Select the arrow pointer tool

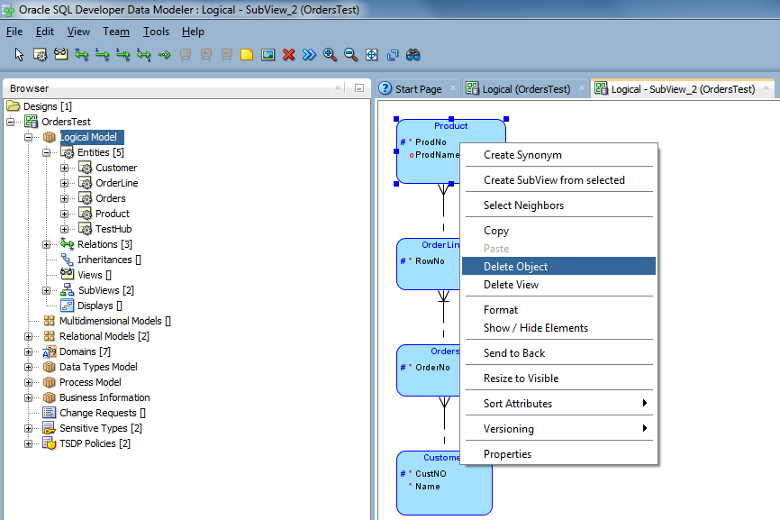19,55
